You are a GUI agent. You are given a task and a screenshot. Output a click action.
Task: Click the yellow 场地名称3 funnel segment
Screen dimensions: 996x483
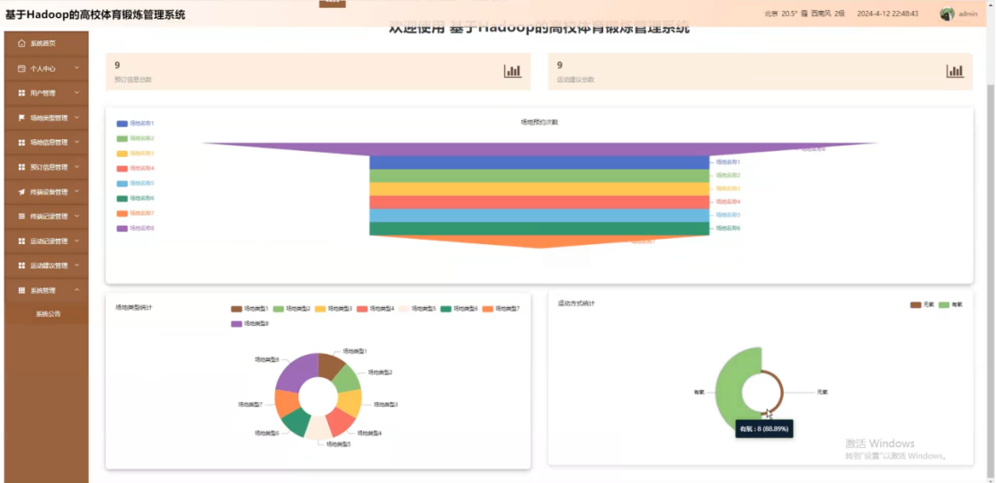click(x=539, y=189)
